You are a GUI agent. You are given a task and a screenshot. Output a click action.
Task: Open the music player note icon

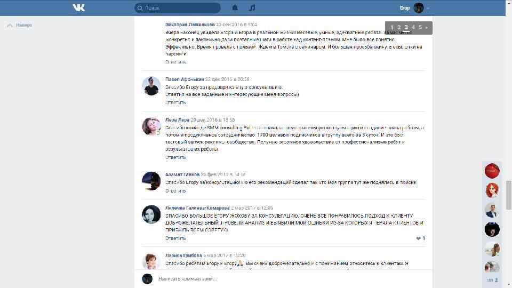252,8
